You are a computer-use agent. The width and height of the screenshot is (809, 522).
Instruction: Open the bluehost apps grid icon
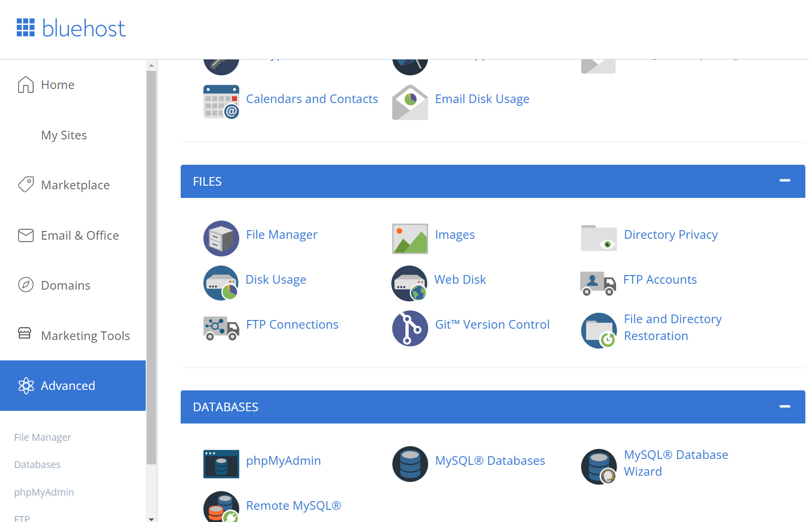click(25, 27)
